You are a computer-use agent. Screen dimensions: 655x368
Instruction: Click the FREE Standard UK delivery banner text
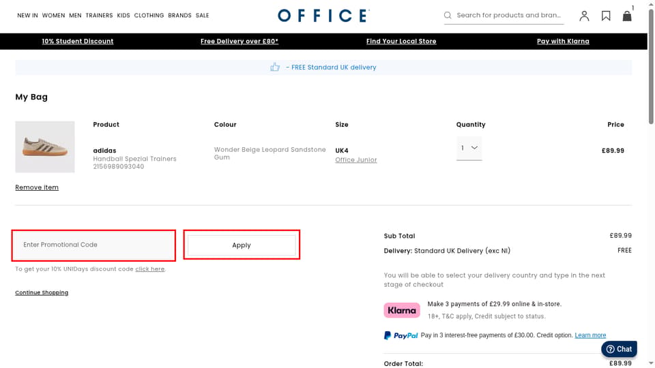[x=331, y=67]
